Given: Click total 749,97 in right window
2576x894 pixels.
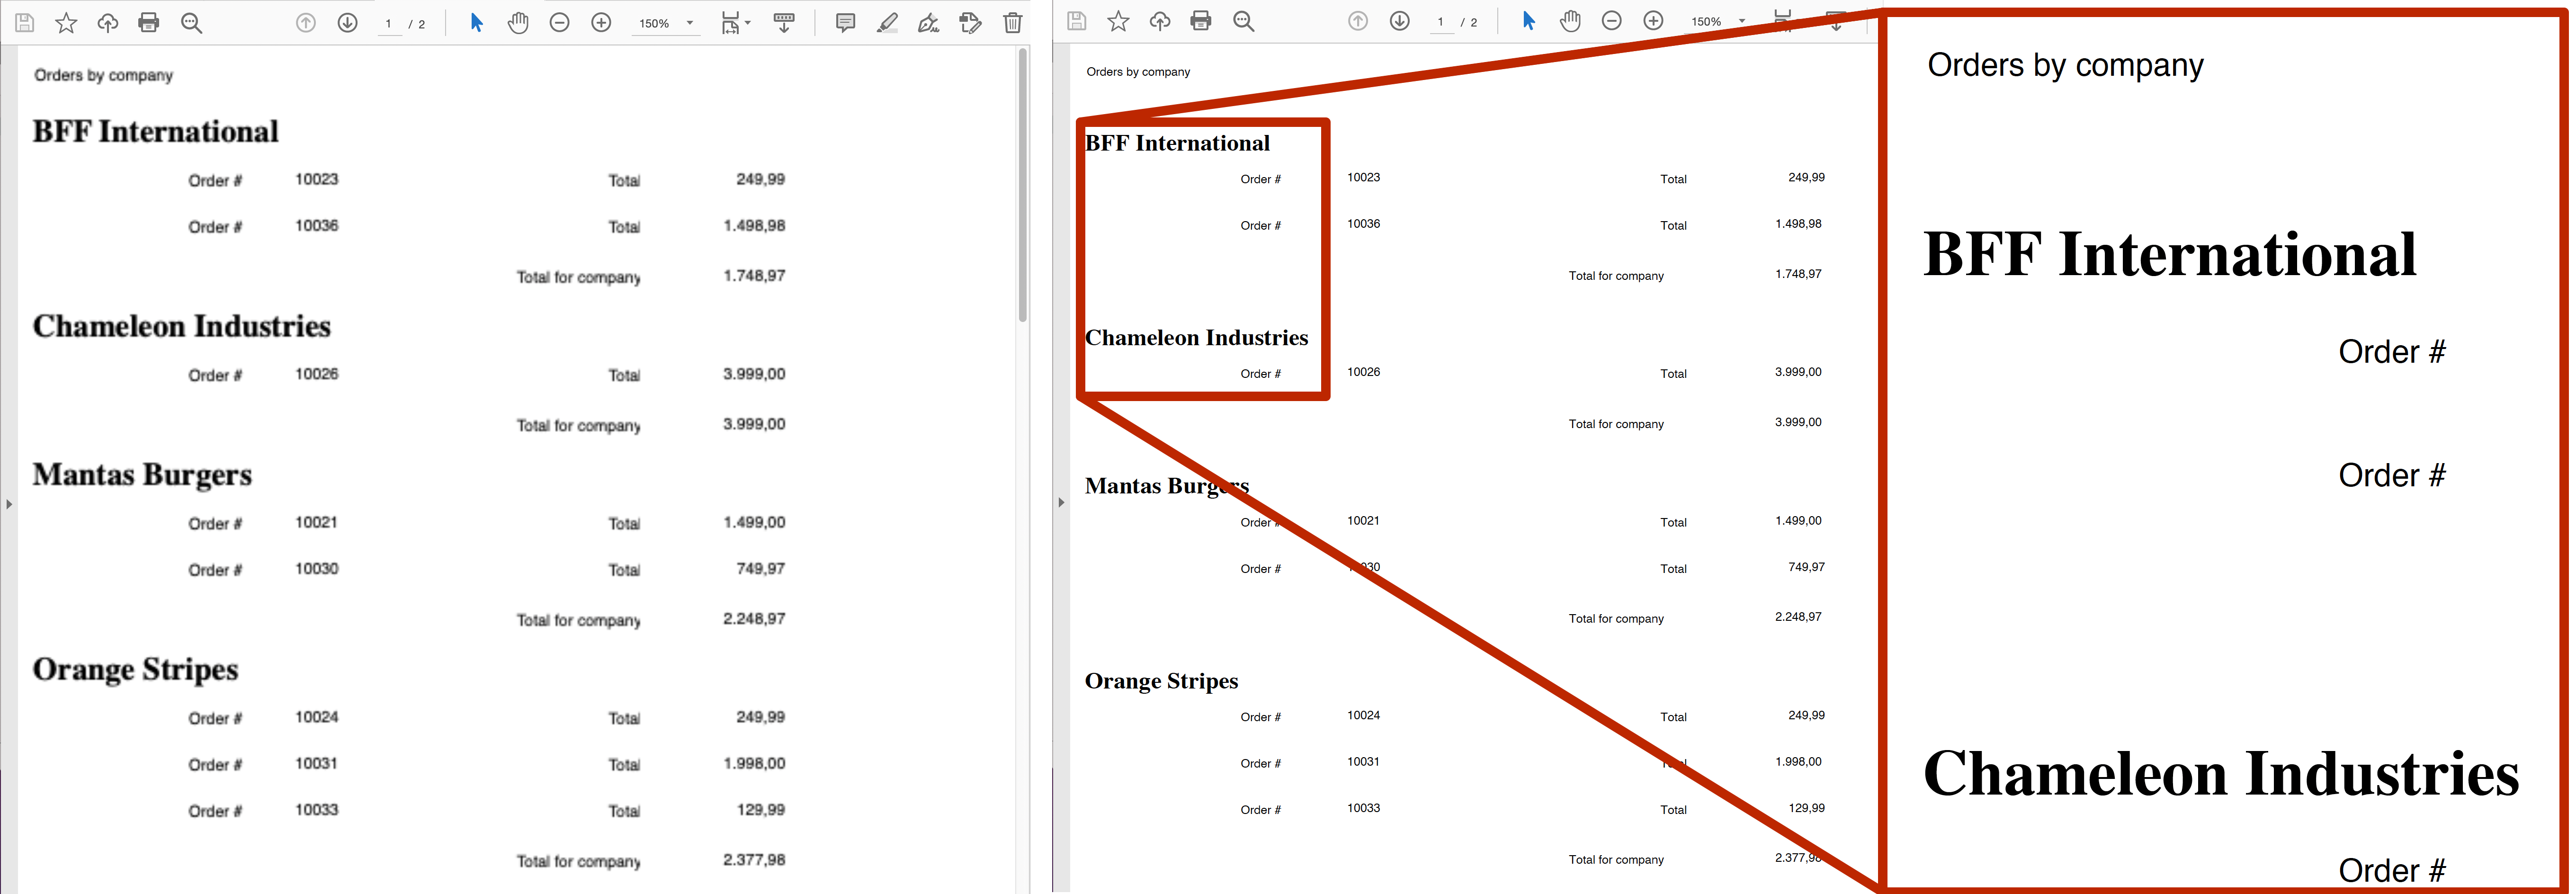Looking at the screenshot, I should [x=1806, y=567].
